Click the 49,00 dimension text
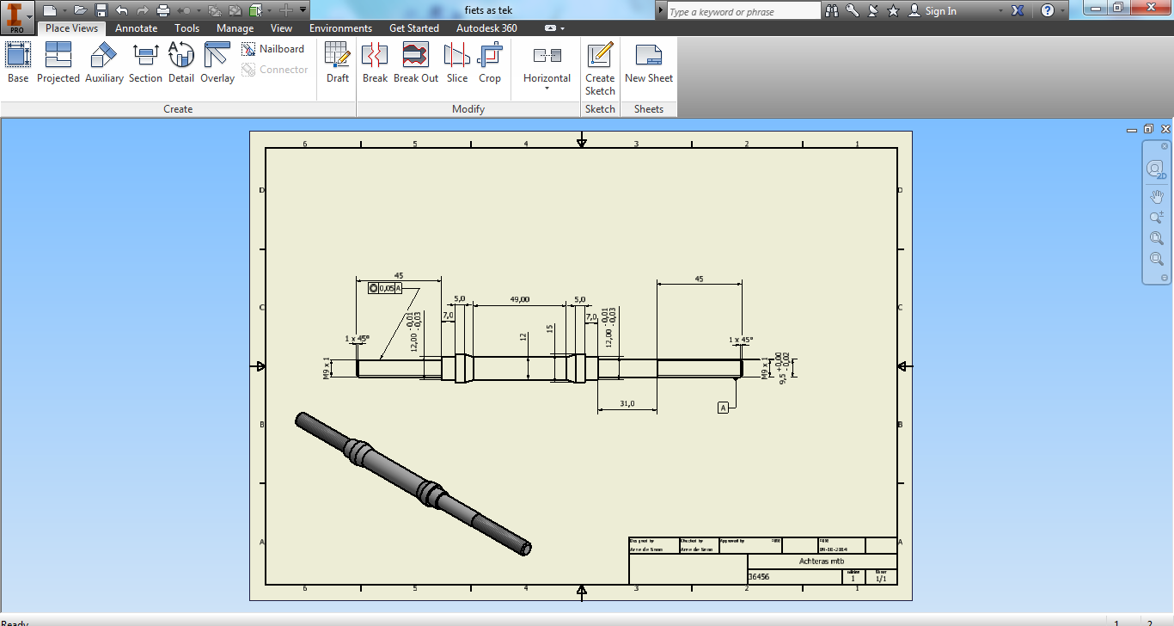Image resolution: width=1174 pixels, height=626 pixels. pos(519,299)
